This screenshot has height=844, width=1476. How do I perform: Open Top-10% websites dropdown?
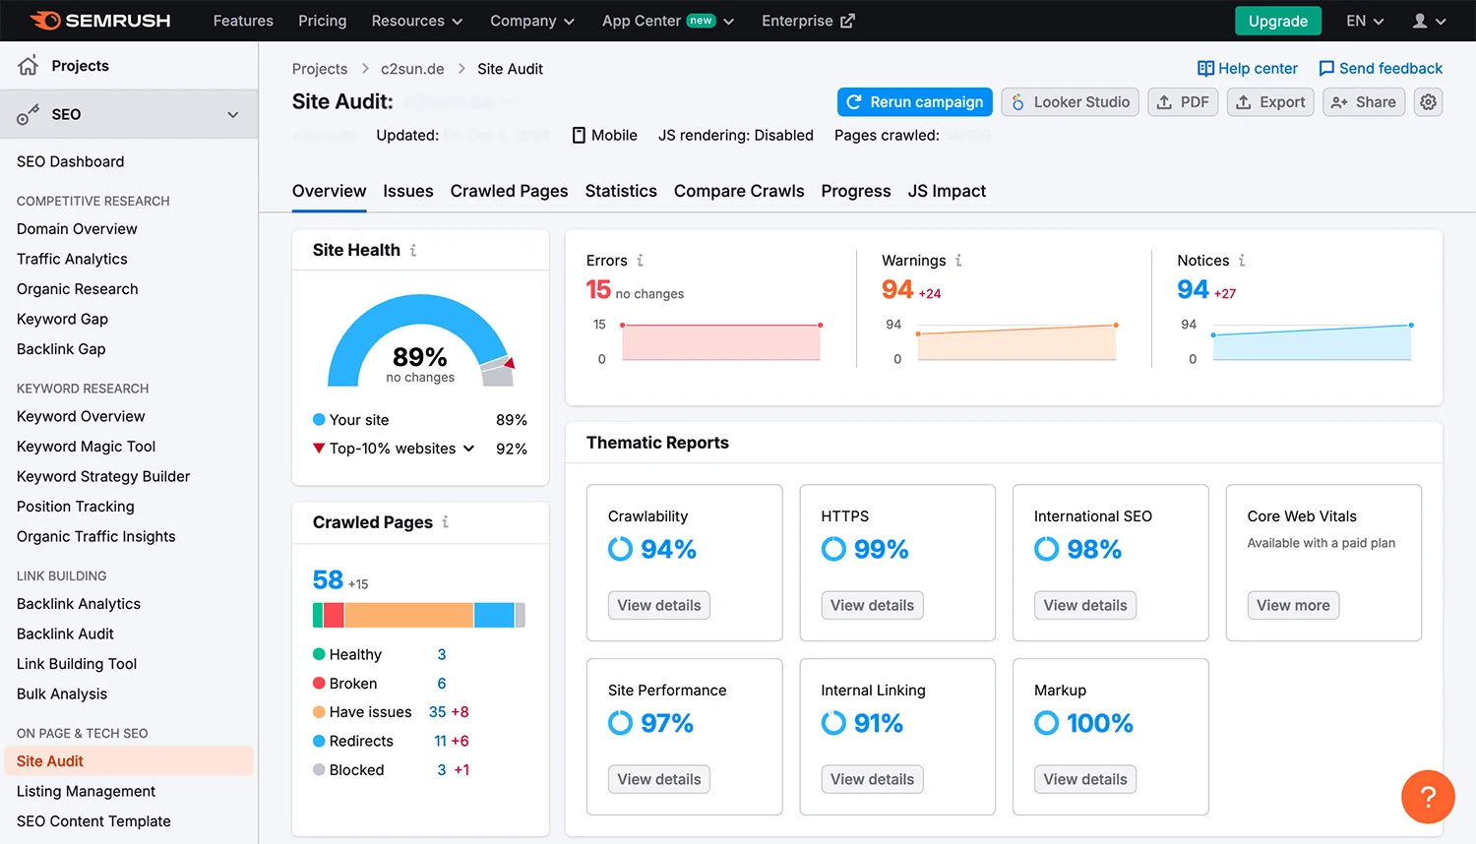tap(401, 449)
